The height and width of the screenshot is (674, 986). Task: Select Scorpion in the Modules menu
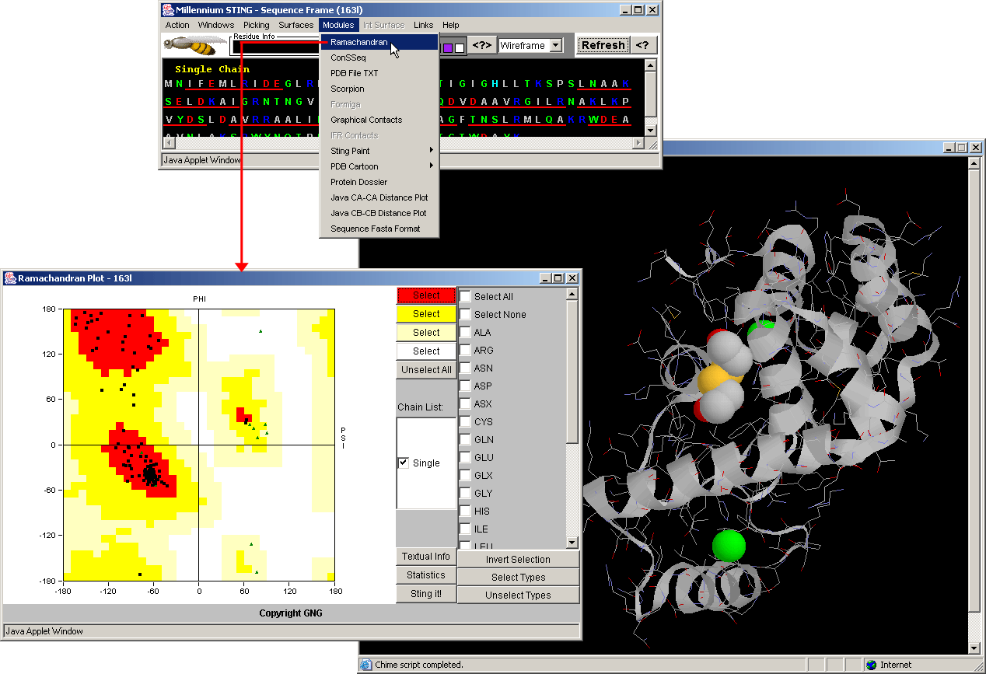point(379,89)
